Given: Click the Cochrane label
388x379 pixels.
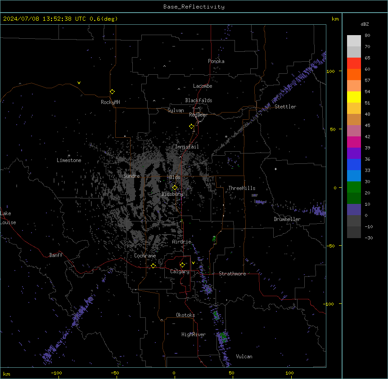Looking at the screenshot, I should point(145,256).
